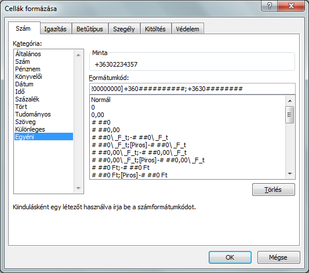Click the format list scrollbar thumb
This screenshot has height=273, width=309.
click(289, 115)
